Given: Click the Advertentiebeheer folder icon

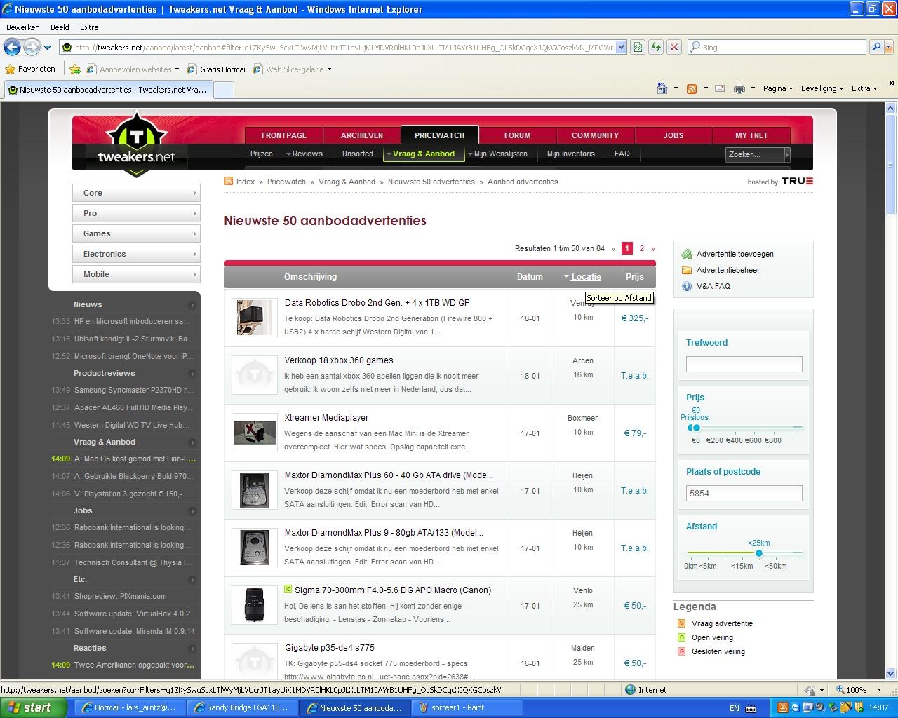Looking at the screenshot, I should tap(687, 270).
